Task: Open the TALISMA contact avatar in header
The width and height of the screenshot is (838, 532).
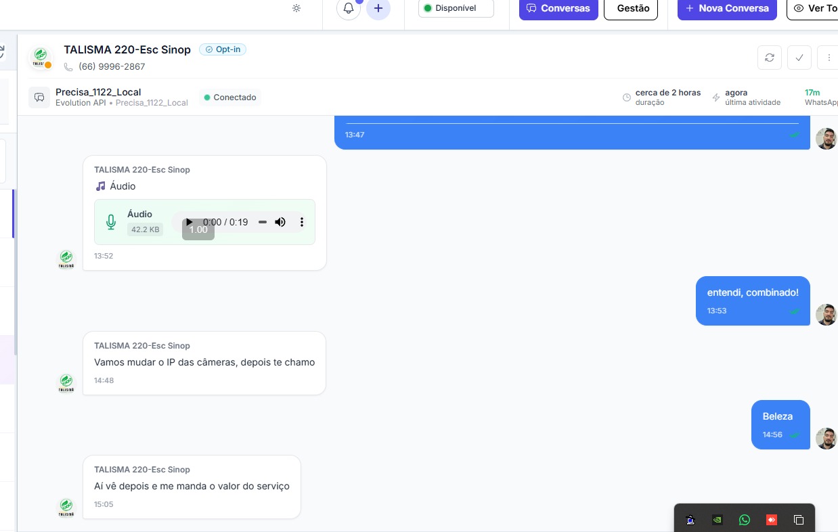Action: (x=41, y=58)
